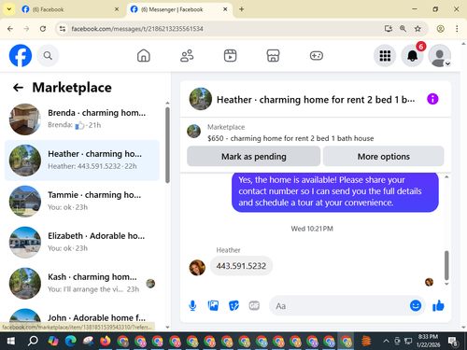Open the $650 charming home listing link
467x350 pixels.
(x=290, y=138)
